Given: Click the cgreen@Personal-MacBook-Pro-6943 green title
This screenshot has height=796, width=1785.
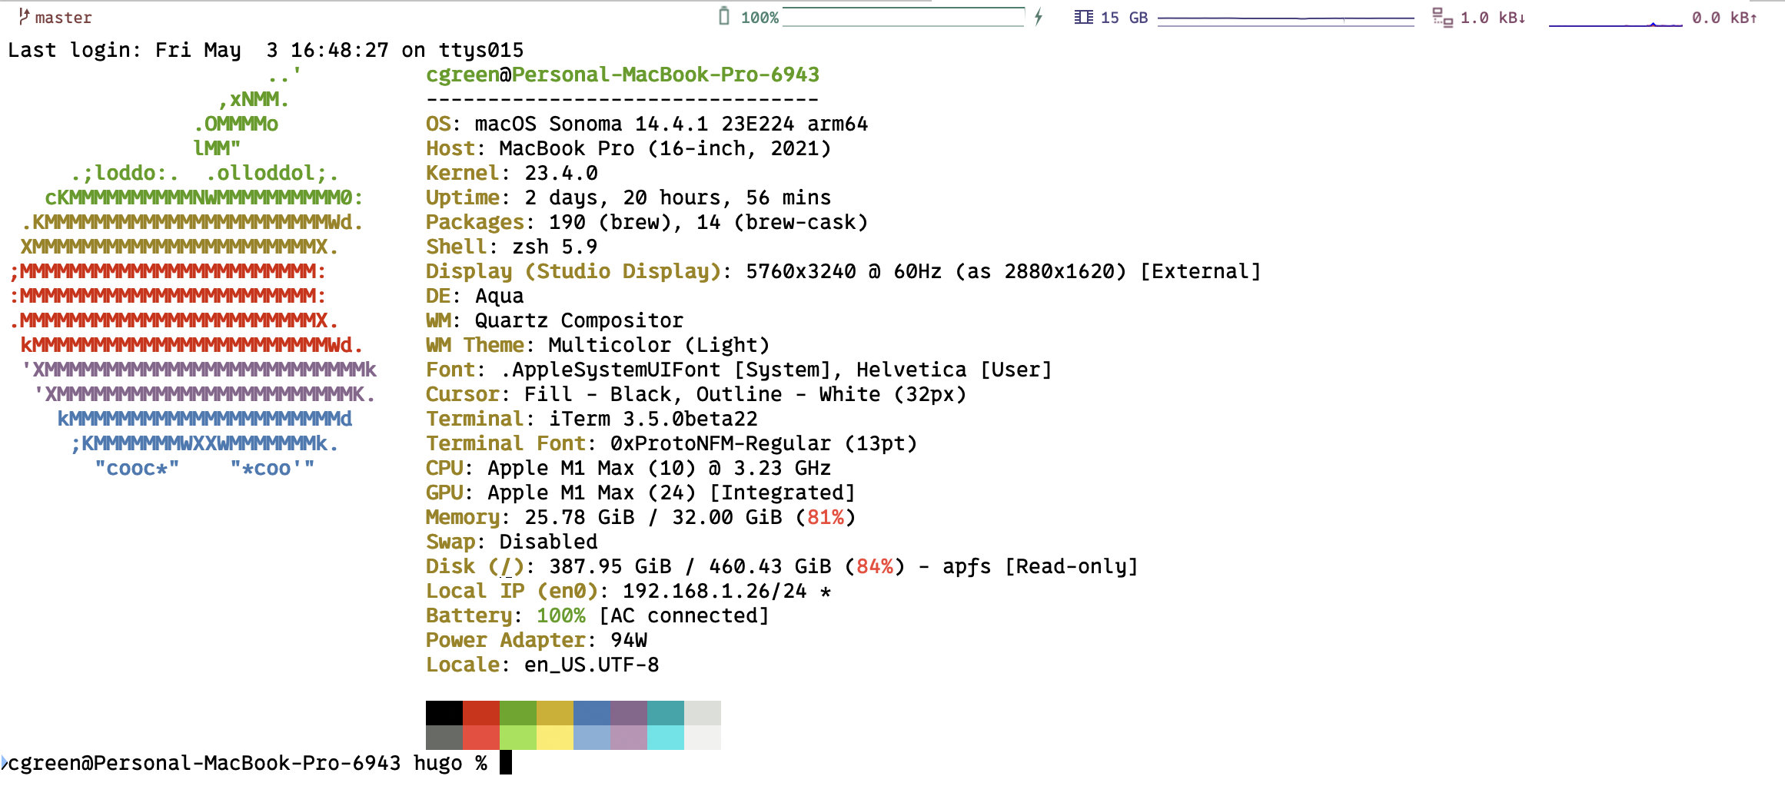Looking at the screenshot, I should coord(623,75).
